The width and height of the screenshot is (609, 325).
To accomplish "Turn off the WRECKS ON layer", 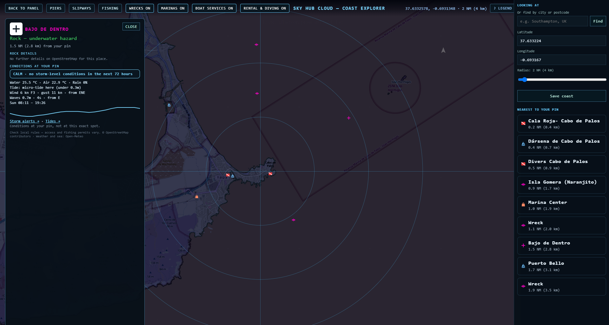I will tap(140, 8).
